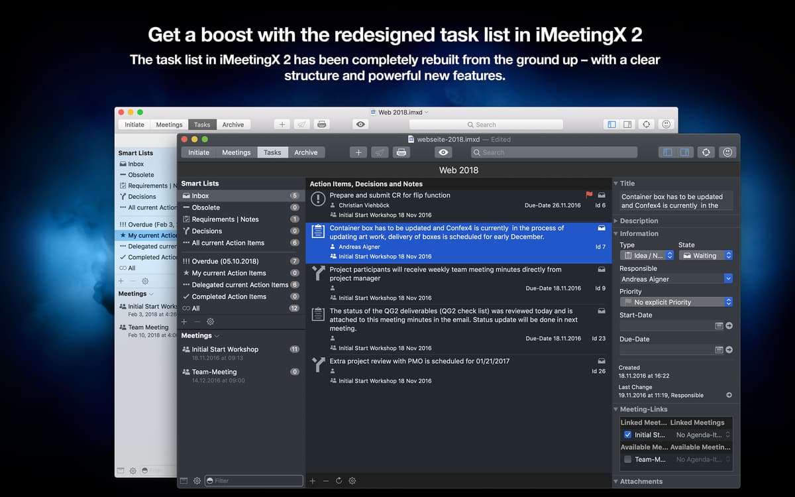Select the Decisions smart list
795x497 pixels.
pyautogui.click(x=207, y=231)
